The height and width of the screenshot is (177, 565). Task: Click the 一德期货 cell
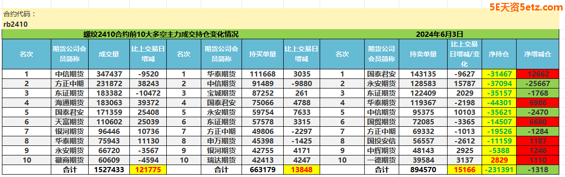tap(381, 160)
